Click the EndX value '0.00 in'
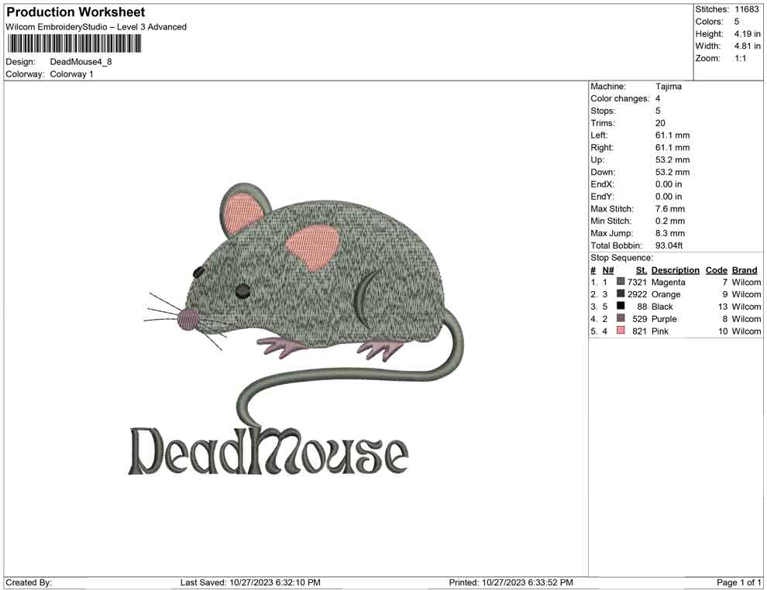Image resolution: width=767 pixels, height=590 pixels. coord(669,184)
